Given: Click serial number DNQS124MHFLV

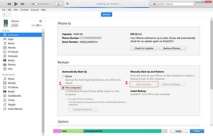Looking at the screenshot, I should point(88,42).
